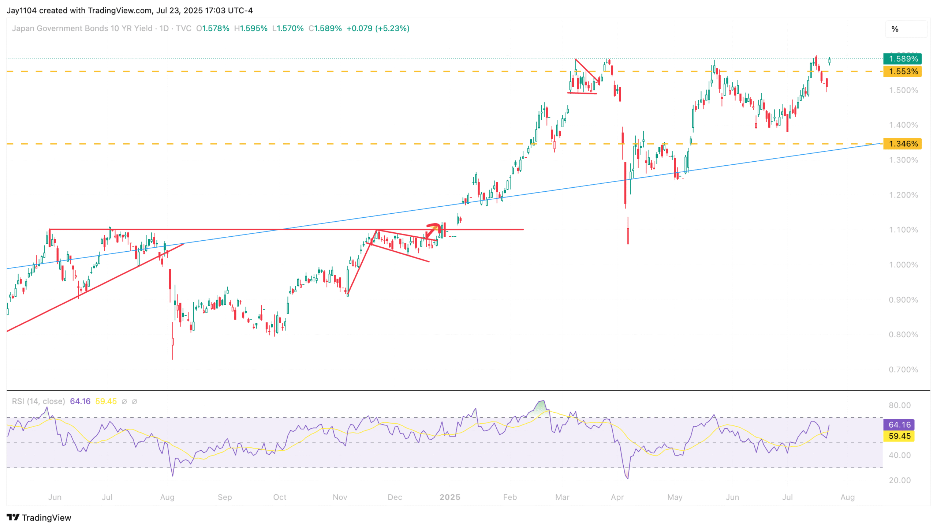Click the first ∅ icon in the RSI legend
This screenshot has width=937, height=529.
pos(124,401)
